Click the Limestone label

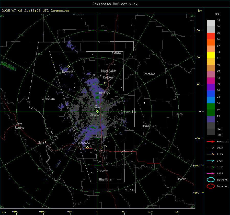coord(48,99)
